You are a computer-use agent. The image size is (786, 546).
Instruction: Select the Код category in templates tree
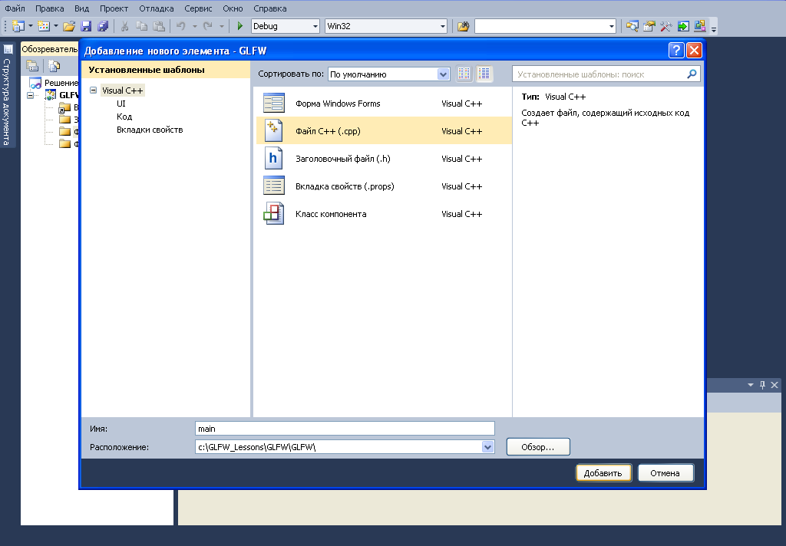click(124, 117)
